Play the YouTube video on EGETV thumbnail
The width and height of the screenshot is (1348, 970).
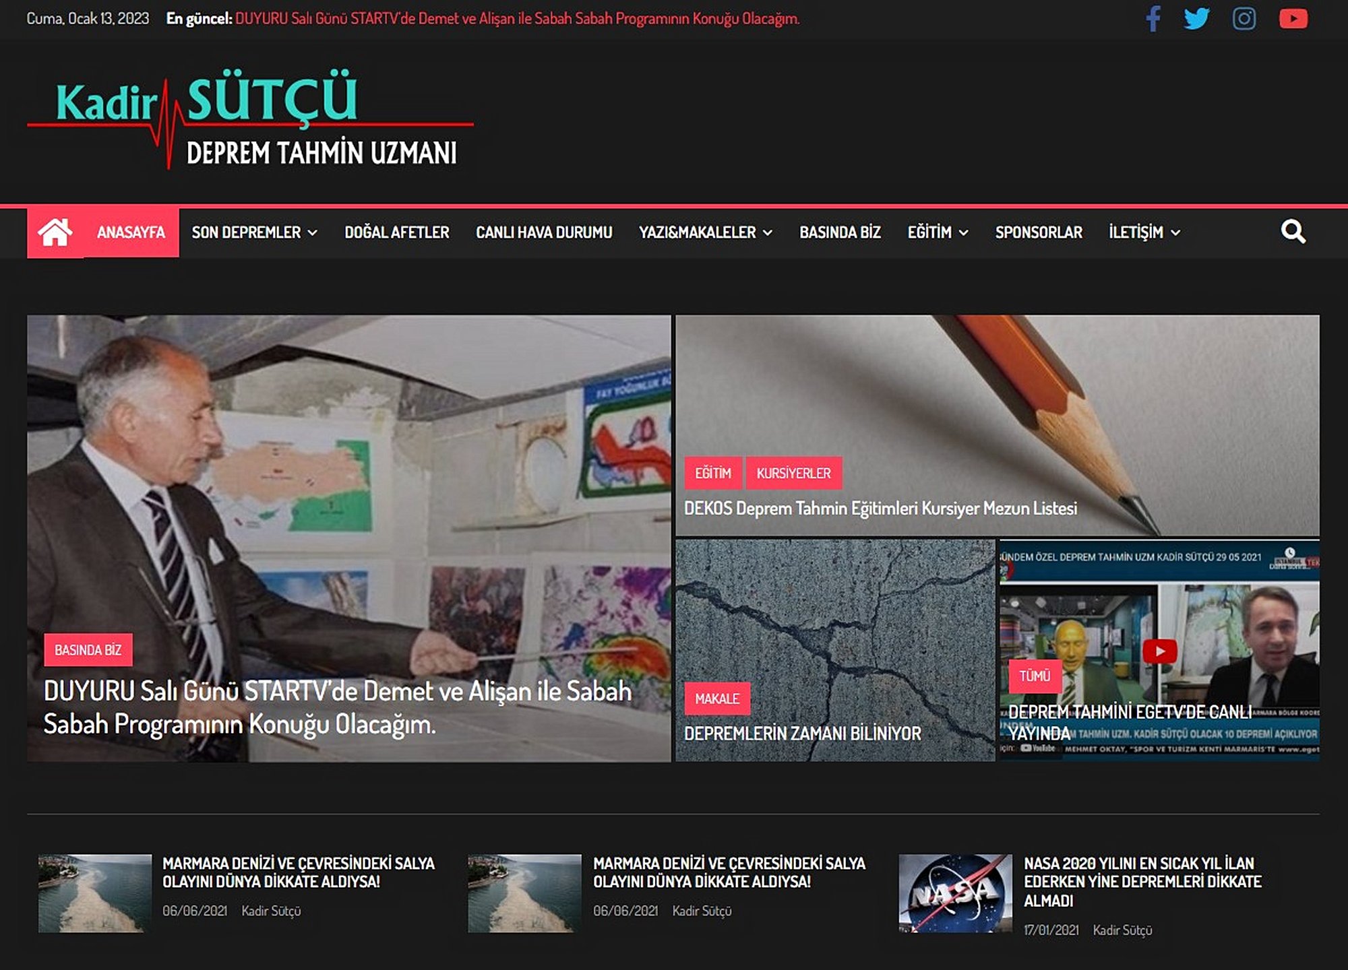1159,651
